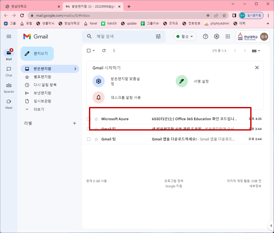Open input tools keyboard dropdown
This screenshot has width=274, height=233.
pyautogui.click(x=256, y=51)
